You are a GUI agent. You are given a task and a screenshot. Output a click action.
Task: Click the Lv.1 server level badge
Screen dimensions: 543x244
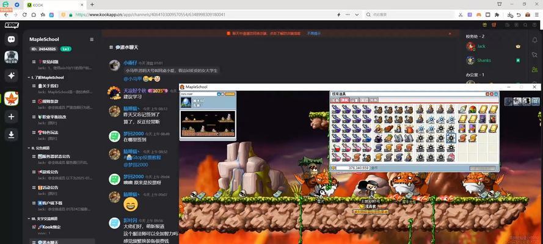click(x=66, y=49)
